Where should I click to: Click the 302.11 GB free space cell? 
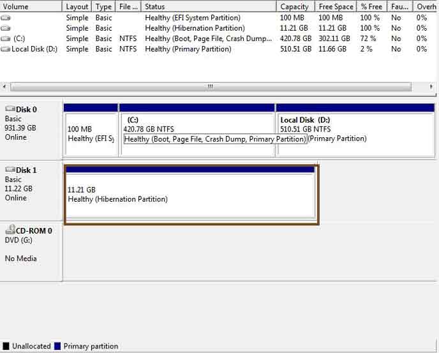tap(334, 39)
